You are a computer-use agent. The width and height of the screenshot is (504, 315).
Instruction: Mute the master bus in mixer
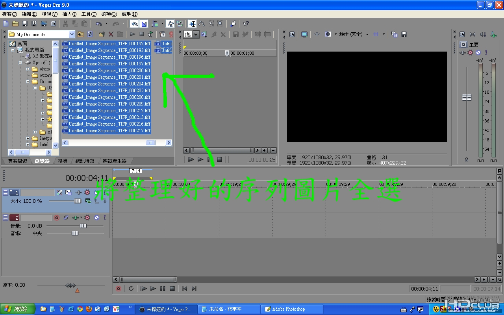pyautogui.click(x=478, y=52)
